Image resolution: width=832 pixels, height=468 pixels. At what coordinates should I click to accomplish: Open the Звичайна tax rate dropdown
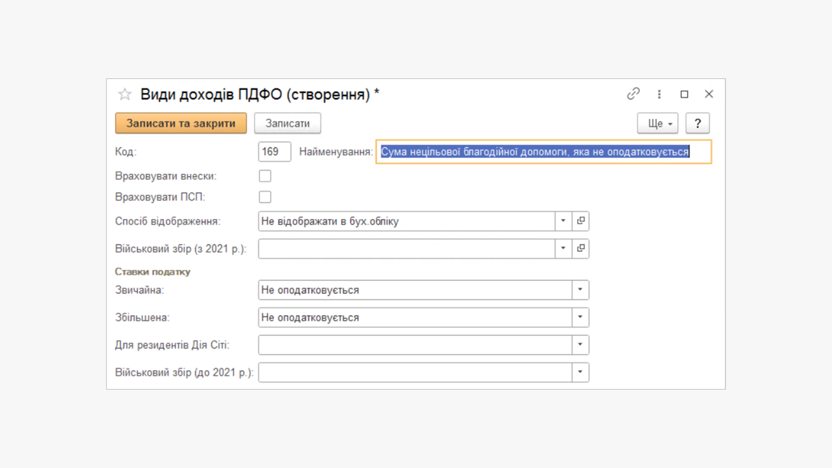tap(580, 290)
